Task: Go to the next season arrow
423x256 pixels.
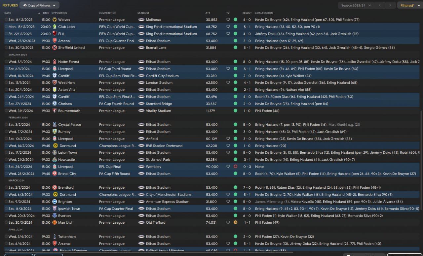Action: point(391,5)
